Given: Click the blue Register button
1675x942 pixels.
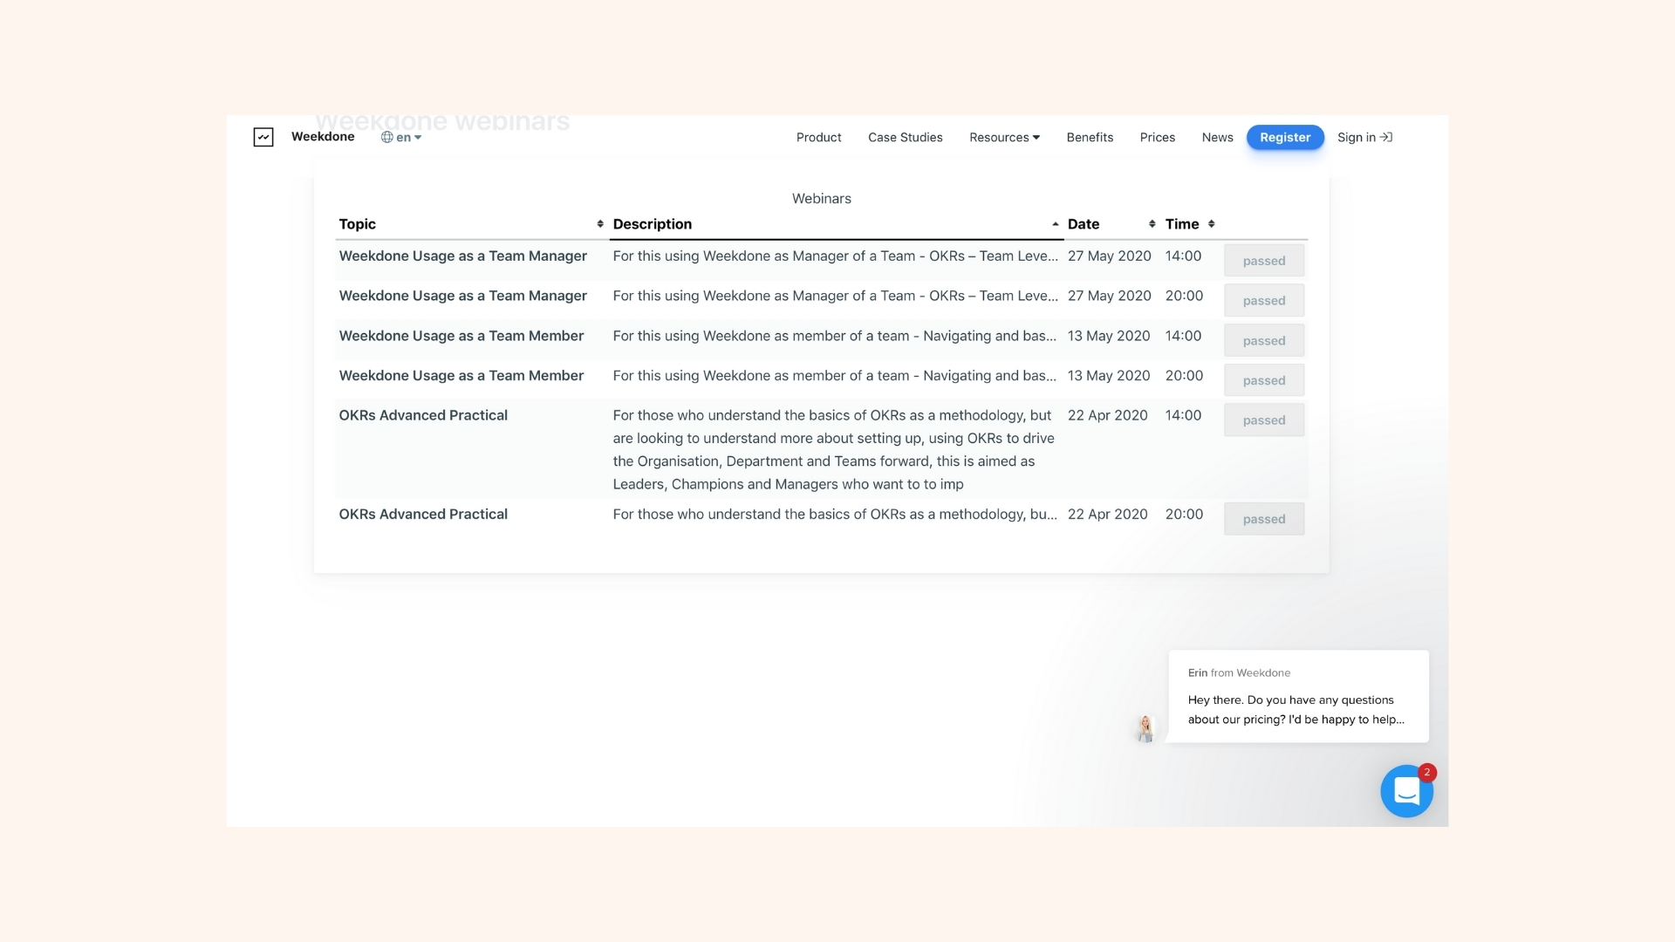Looking at the screenshot, I should pyautogui.click(x=1285, y=137).
